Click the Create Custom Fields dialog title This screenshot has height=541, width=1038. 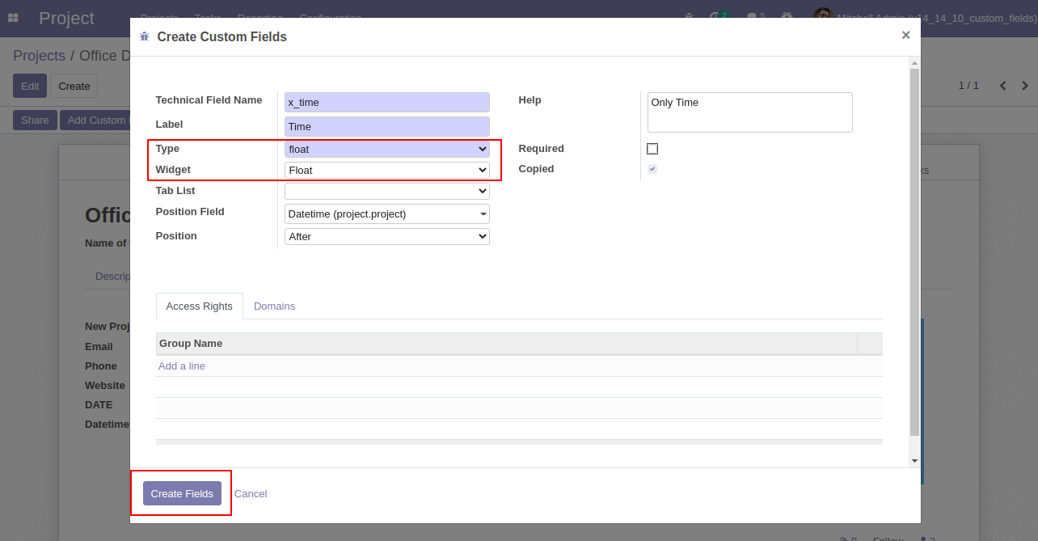222,37
